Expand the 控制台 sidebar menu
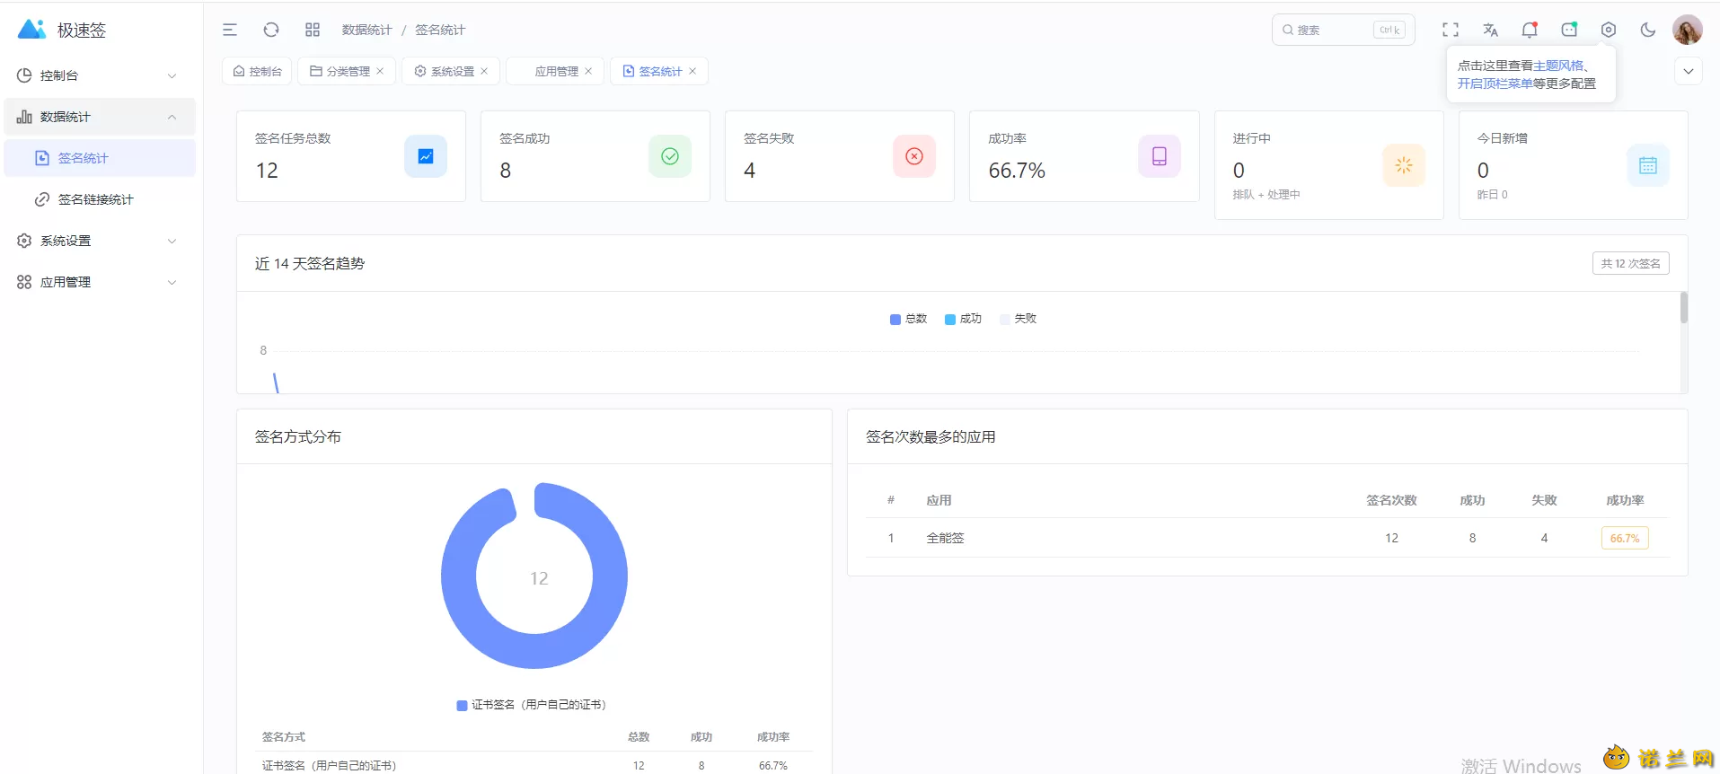 [99, 75]
